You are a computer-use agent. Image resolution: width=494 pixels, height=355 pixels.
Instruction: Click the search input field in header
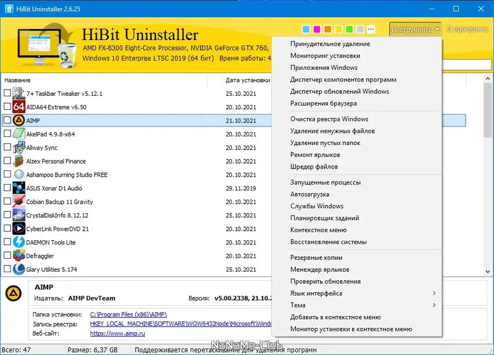click(x=466, y=65)
